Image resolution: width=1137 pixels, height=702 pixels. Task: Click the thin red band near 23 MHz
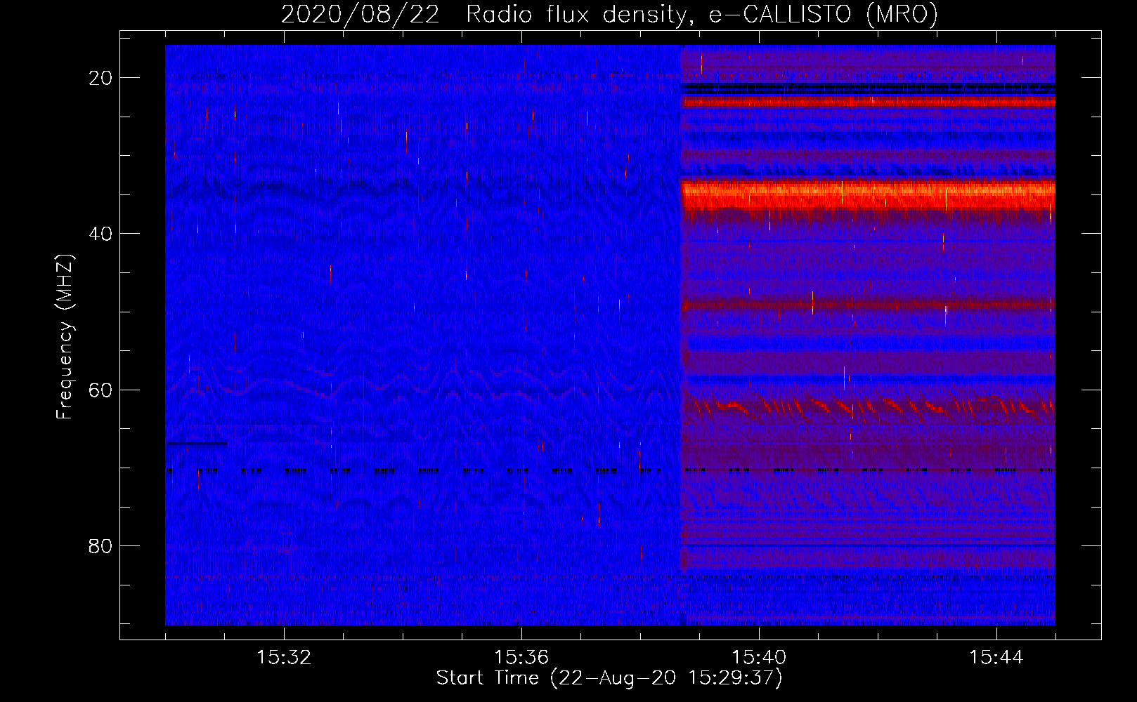click(869, 102)
